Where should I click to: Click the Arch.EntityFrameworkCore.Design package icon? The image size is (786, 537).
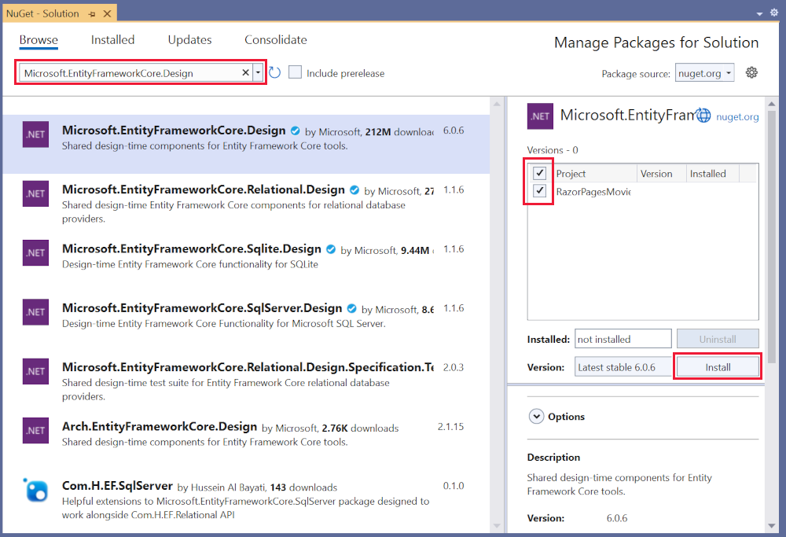(35, 430)
